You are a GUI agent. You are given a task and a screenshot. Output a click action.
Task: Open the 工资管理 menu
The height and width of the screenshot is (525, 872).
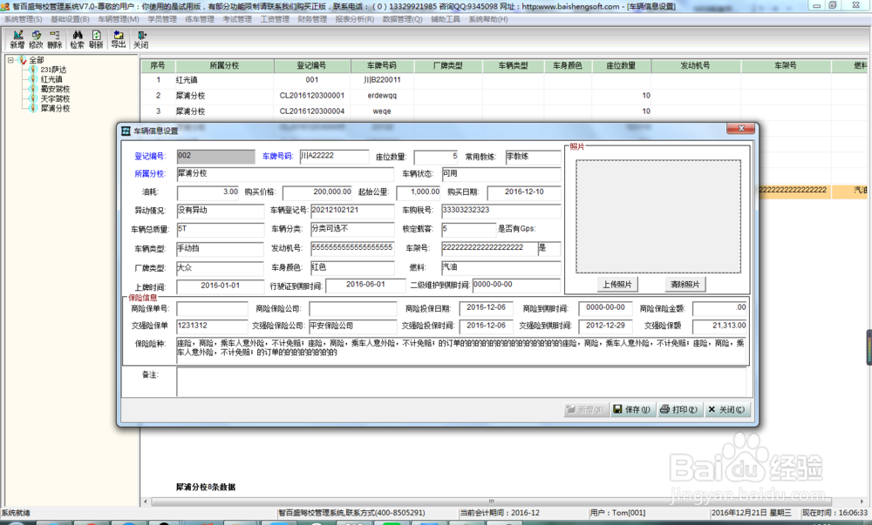pyautogui.click(x=275, y=19)
